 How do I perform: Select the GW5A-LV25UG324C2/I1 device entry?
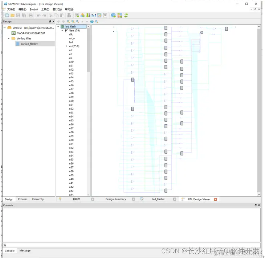pyautogui.click(x=31, y=33)
